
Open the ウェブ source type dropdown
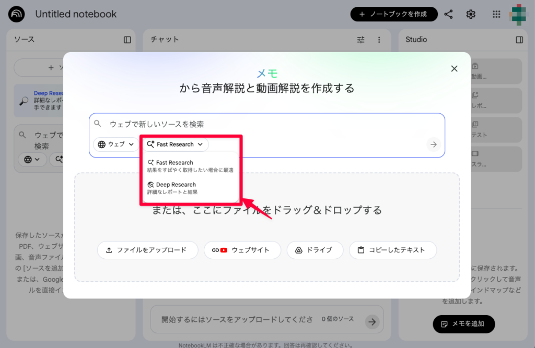point(116,145)
